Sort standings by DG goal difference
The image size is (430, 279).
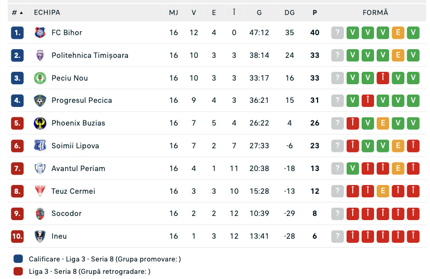[x=289, y=12]
